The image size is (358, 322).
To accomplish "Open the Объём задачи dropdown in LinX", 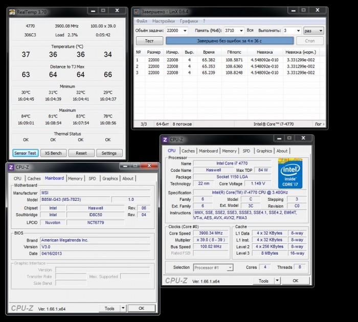I will point(185,31).
